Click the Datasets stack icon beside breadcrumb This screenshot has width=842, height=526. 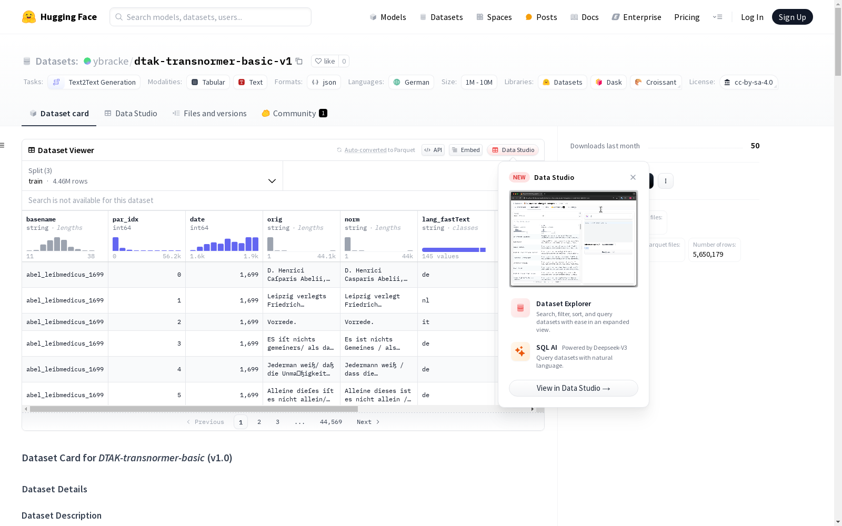27,62
